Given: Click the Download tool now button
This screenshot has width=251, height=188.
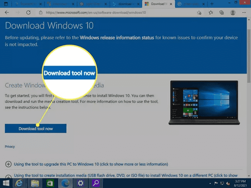Looking at the screenshot, I should pos(36,128).
